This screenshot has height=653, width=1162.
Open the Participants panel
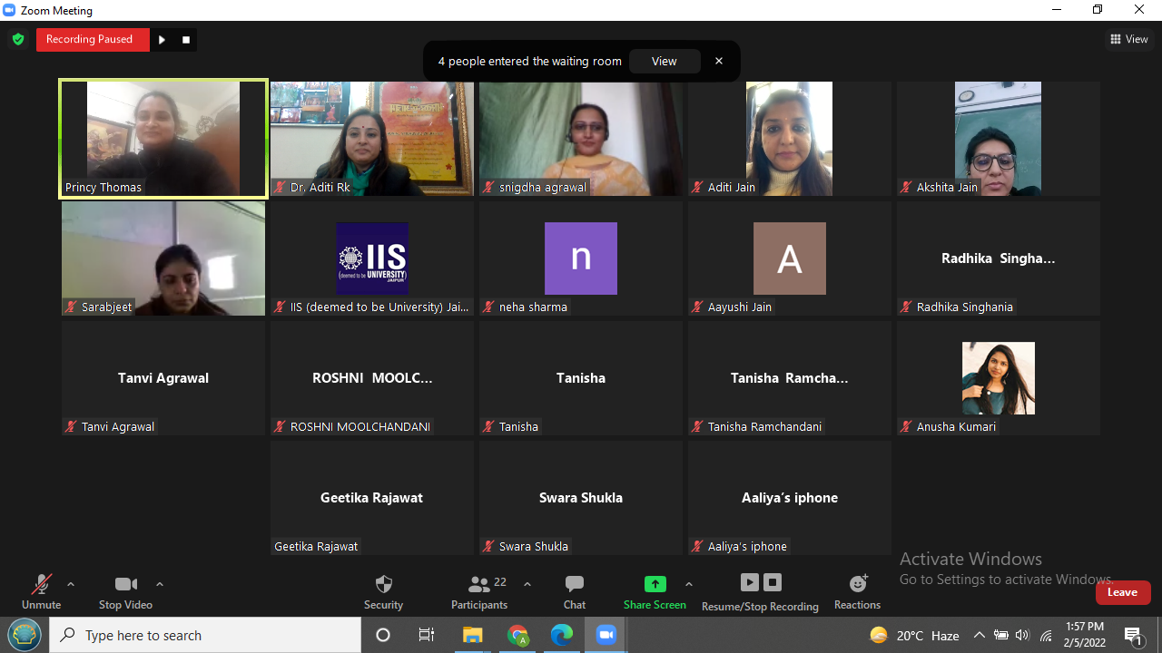(x=479, y=591)
